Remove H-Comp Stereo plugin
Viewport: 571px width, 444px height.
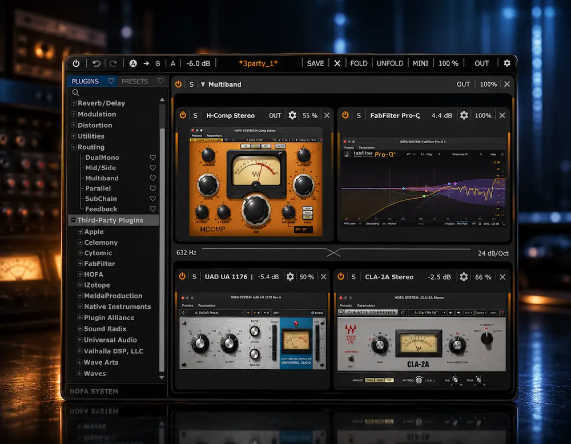[x=327, y=115]
